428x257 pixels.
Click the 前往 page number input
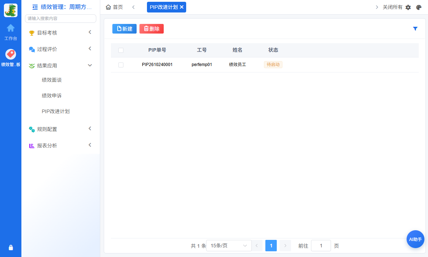tap(321, 246)
